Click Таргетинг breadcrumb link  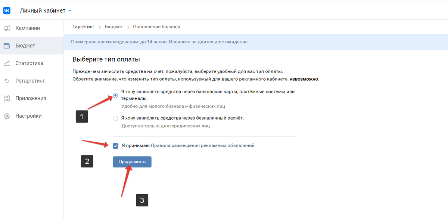84,27
